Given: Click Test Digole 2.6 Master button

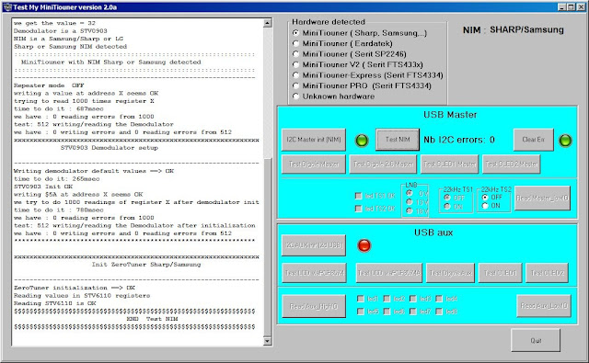Looking at the screenshot, I should (383, 164).
